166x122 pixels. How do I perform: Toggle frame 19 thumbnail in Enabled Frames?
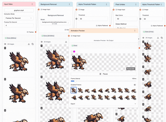coord(134,97)
